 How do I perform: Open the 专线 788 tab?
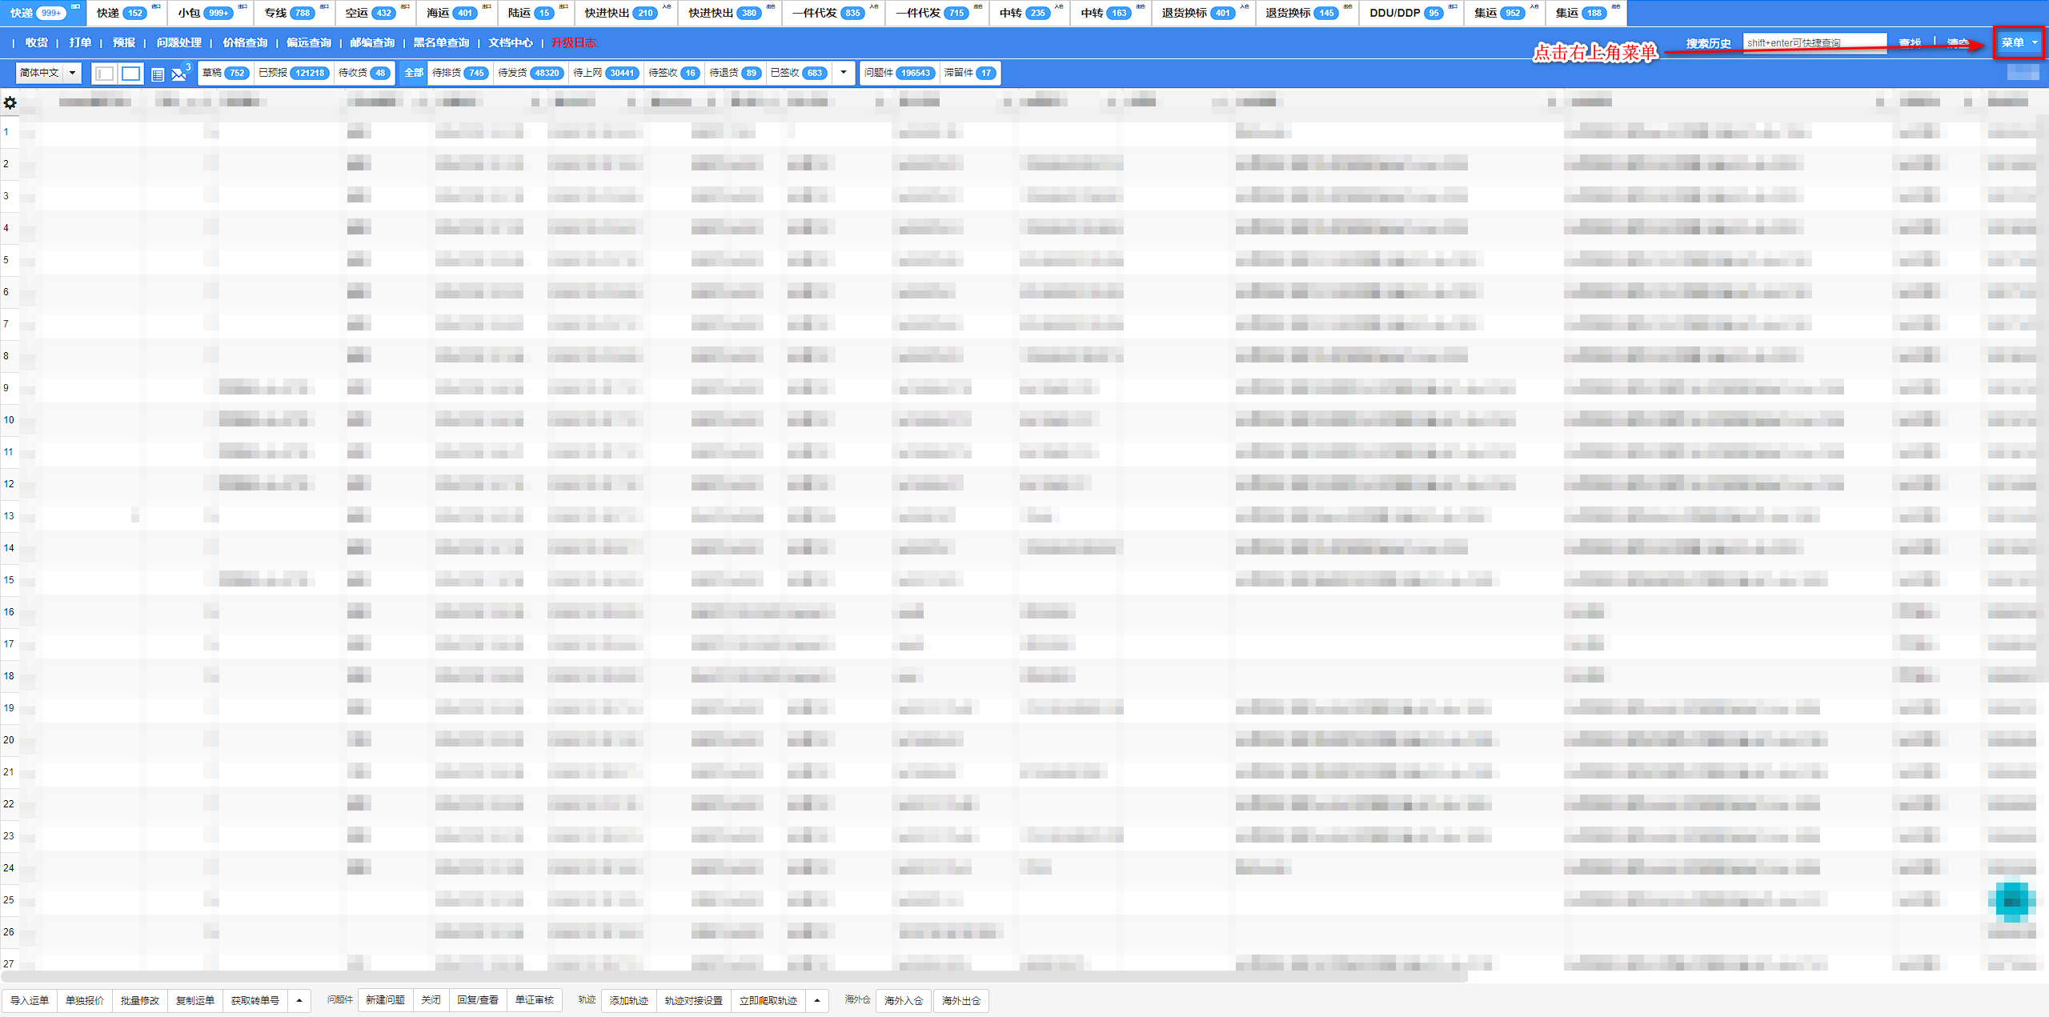[295, 13]
